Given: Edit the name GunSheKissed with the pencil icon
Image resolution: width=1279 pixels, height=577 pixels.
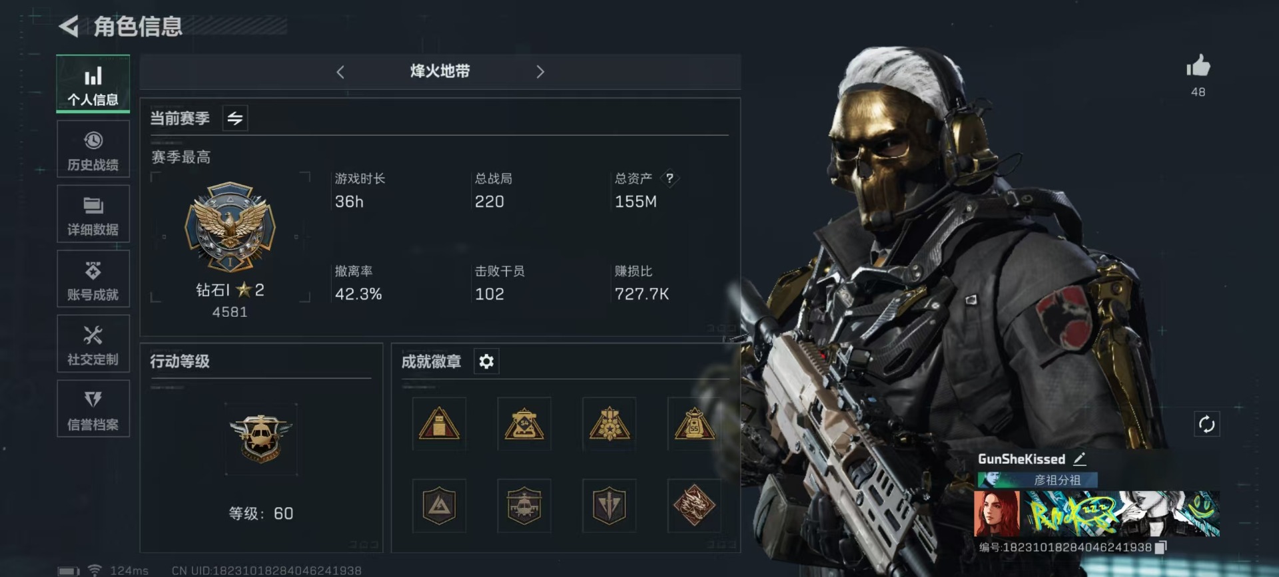Looking at the screenshot, I should 1080,459.
